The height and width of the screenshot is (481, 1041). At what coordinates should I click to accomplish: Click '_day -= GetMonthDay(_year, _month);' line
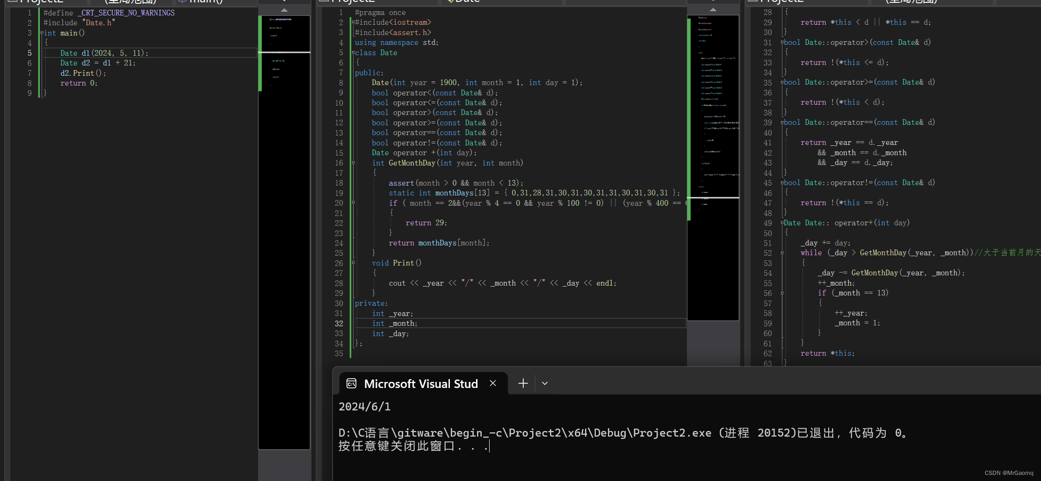(x=891, y=273)
